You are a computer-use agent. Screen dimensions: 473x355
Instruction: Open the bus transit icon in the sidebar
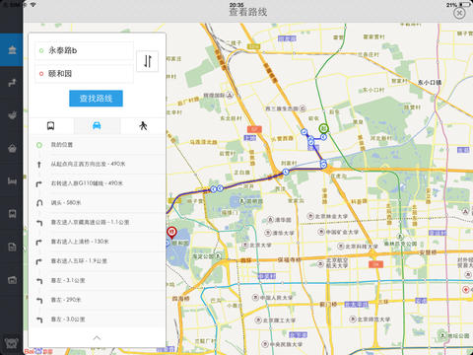tap(12, 214)
